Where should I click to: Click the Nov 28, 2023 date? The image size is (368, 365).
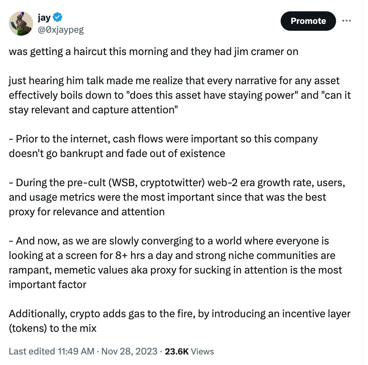[x=129, y=351]
